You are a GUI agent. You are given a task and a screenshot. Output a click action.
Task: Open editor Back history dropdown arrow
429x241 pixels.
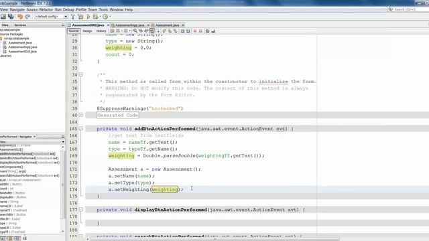(121, 31)
